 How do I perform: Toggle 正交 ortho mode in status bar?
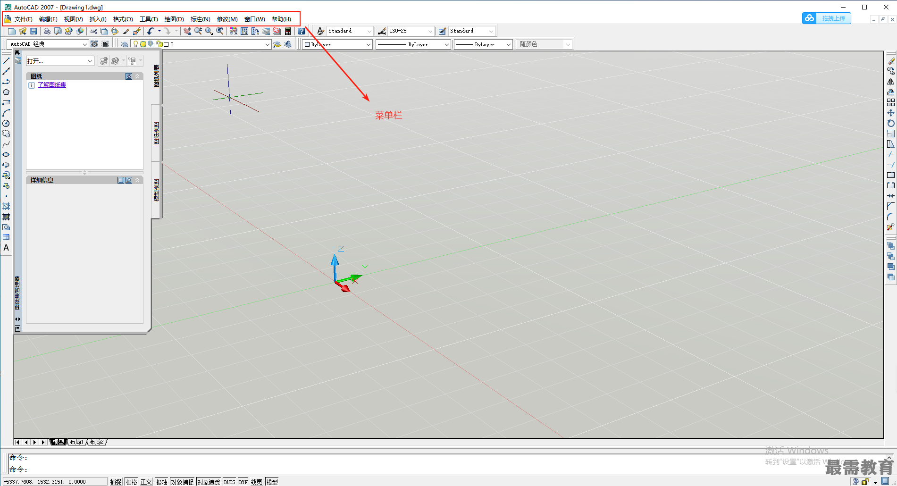pos(146,482)
